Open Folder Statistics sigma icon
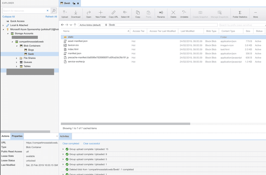 coord(240,12)
